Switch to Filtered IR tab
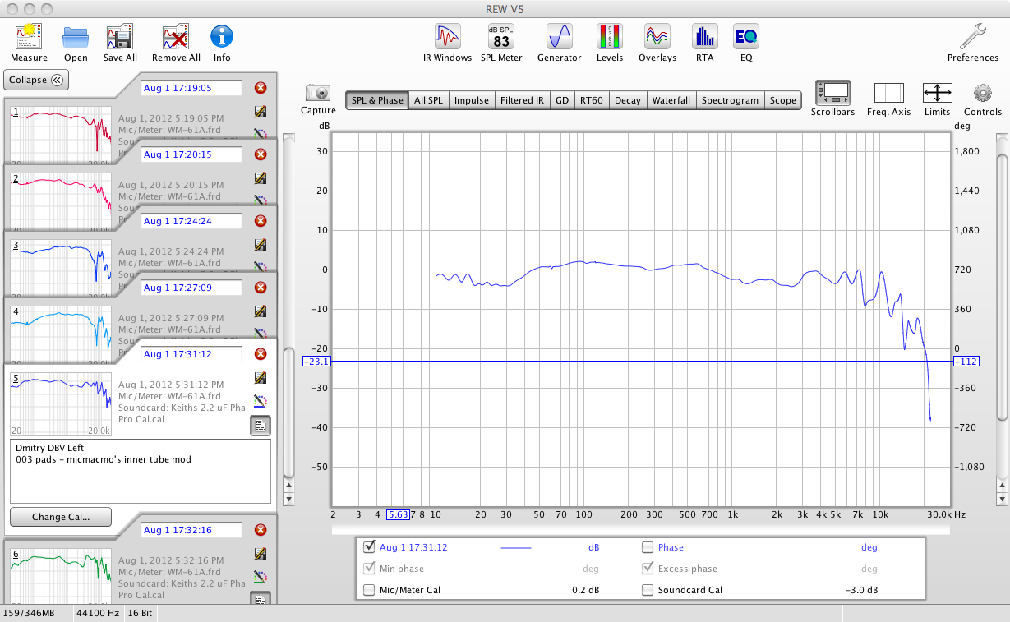The height and width of the screenshot is (622, 1010). (x=523, y=100)
